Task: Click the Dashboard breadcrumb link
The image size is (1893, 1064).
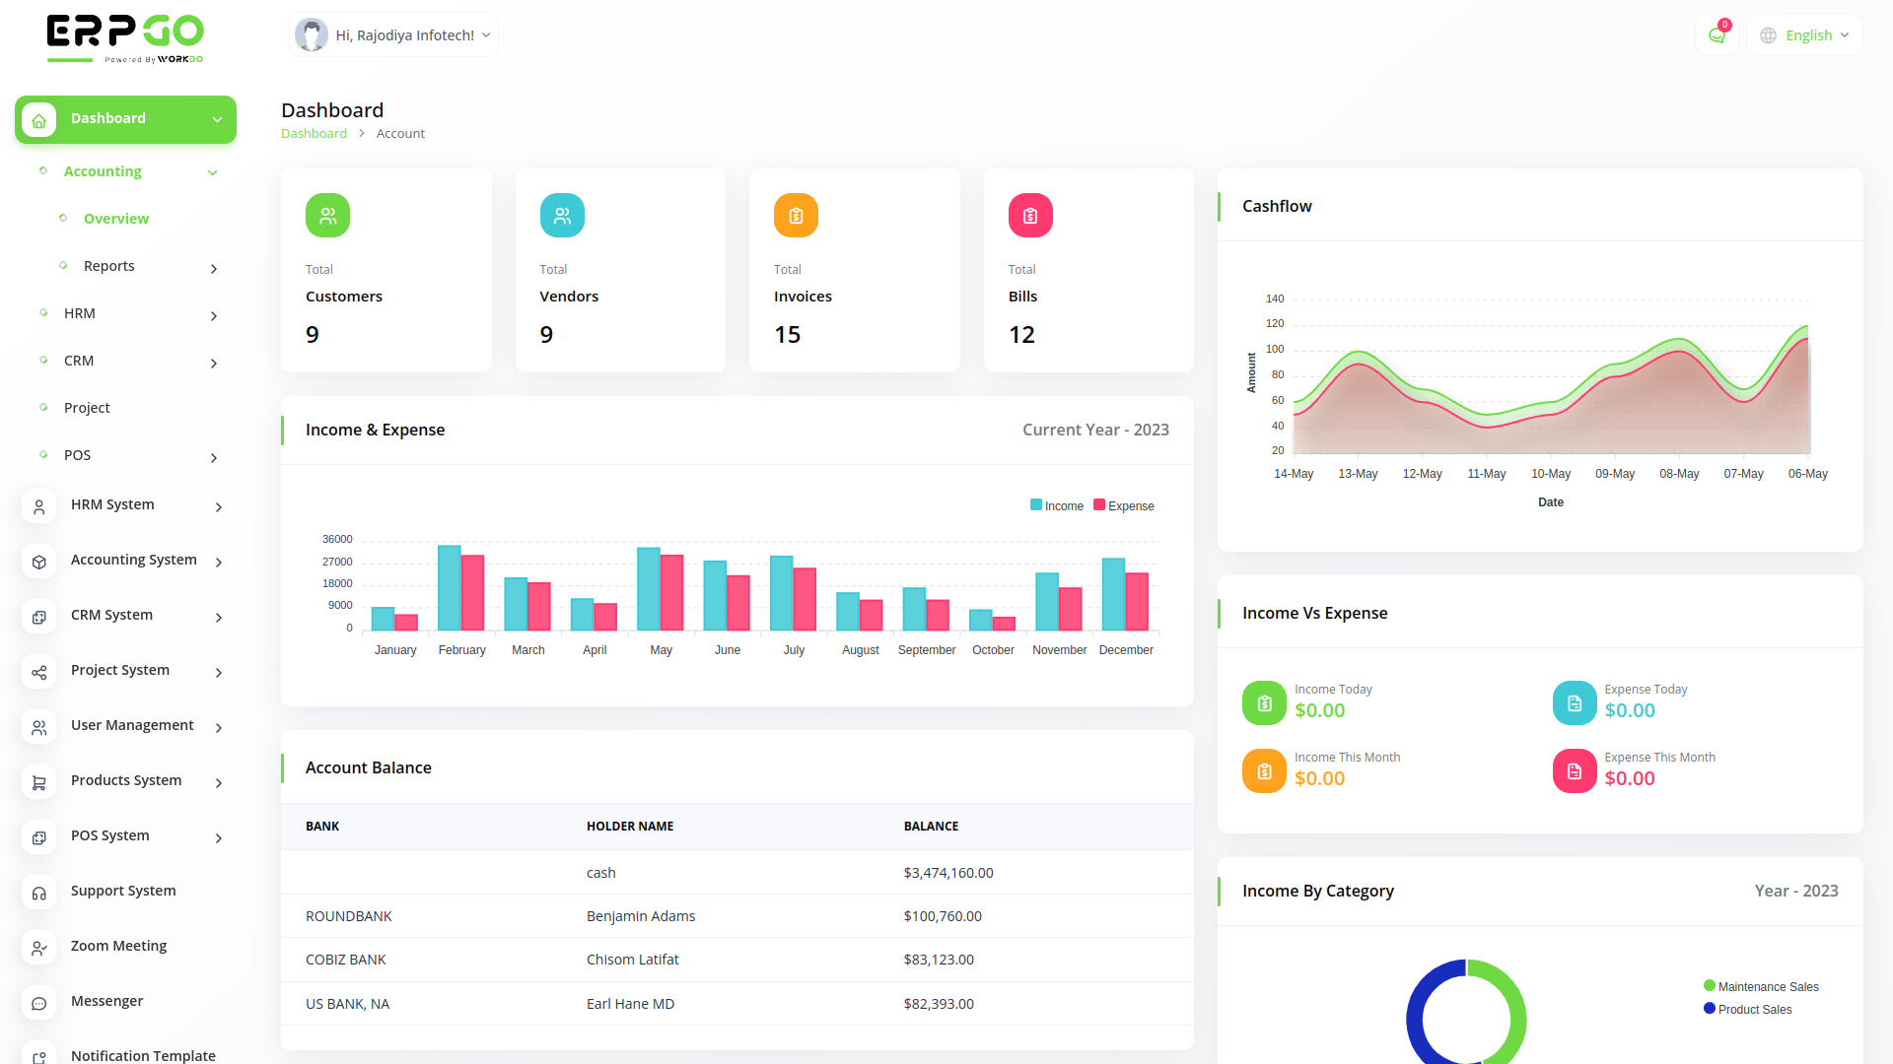Action: pos(314,133)
